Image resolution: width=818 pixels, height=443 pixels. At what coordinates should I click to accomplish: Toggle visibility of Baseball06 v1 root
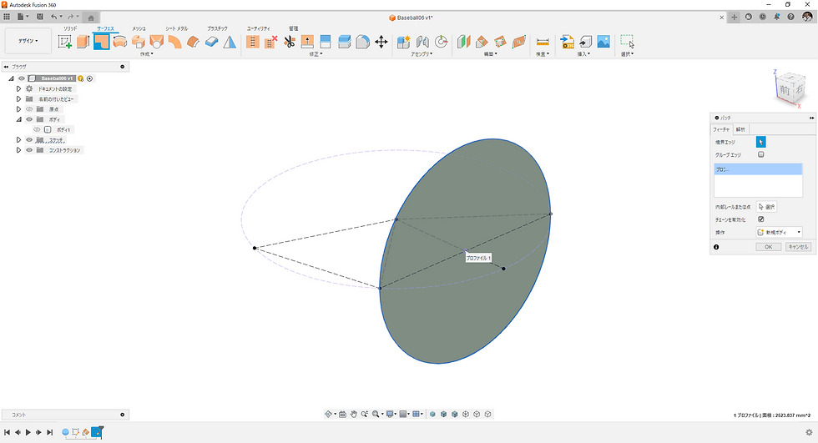22,78
